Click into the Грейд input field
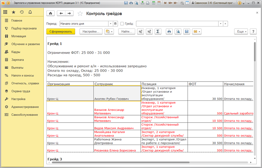 point(177,23)
